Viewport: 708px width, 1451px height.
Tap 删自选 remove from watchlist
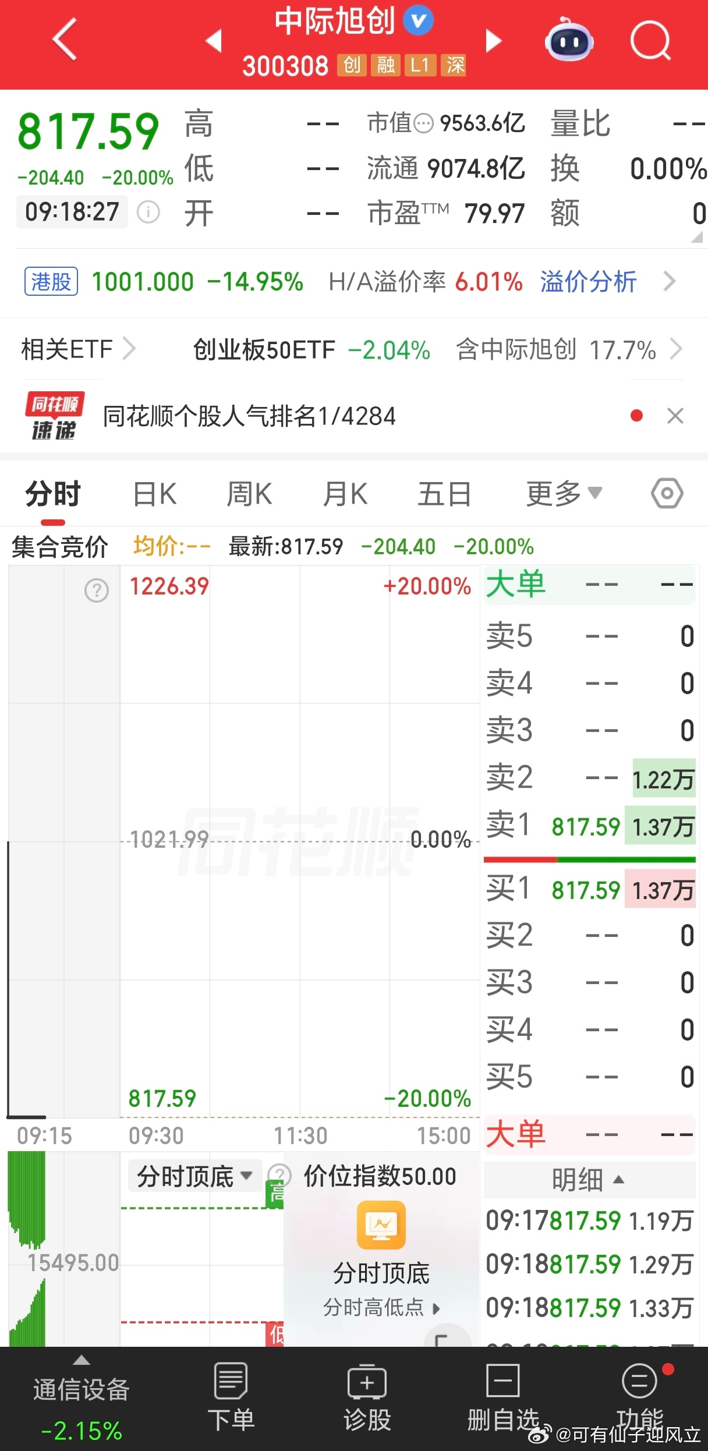[x=503, y=1396]
